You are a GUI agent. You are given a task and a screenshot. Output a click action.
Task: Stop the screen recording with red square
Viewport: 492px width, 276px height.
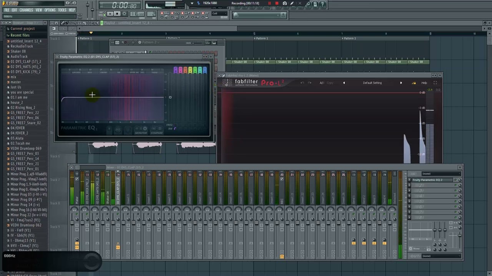(277, 3)
